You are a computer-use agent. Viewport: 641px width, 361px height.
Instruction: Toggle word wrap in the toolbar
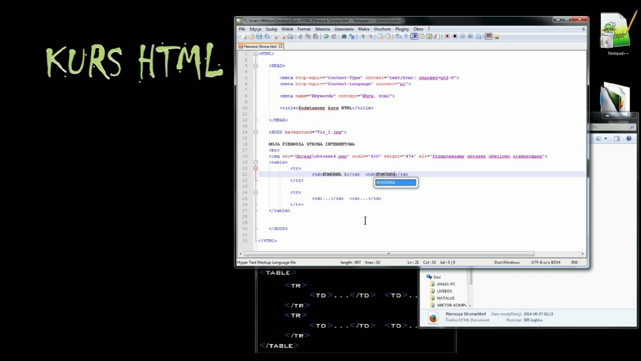pos(399,36)
